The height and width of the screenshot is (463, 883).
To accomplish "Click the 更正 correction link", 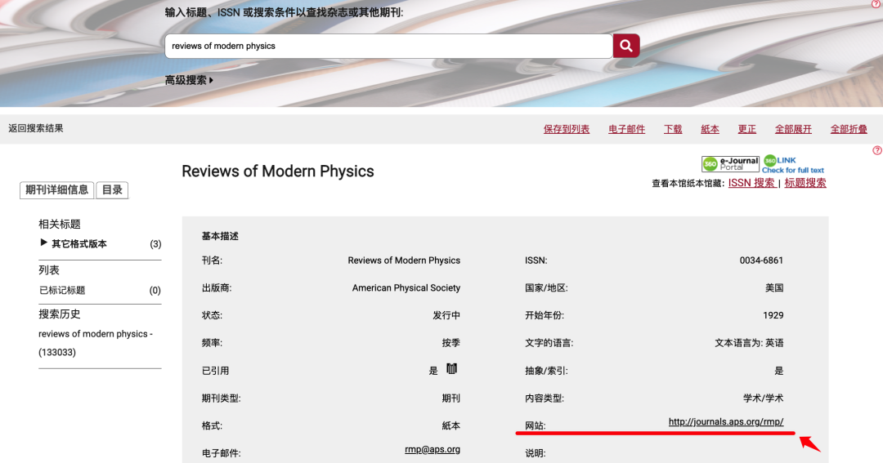I will tap(747, 129).
